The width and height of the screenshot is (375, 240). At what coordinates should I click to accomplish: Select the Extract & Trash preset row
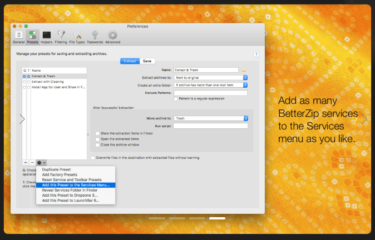point(55,76)
